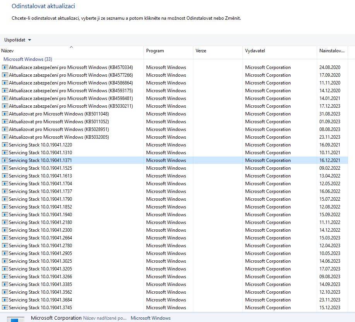This screenshot has width=355, height=322.
Task: Click the icon beside update KB5011048
Action: [x=5, y=114]
